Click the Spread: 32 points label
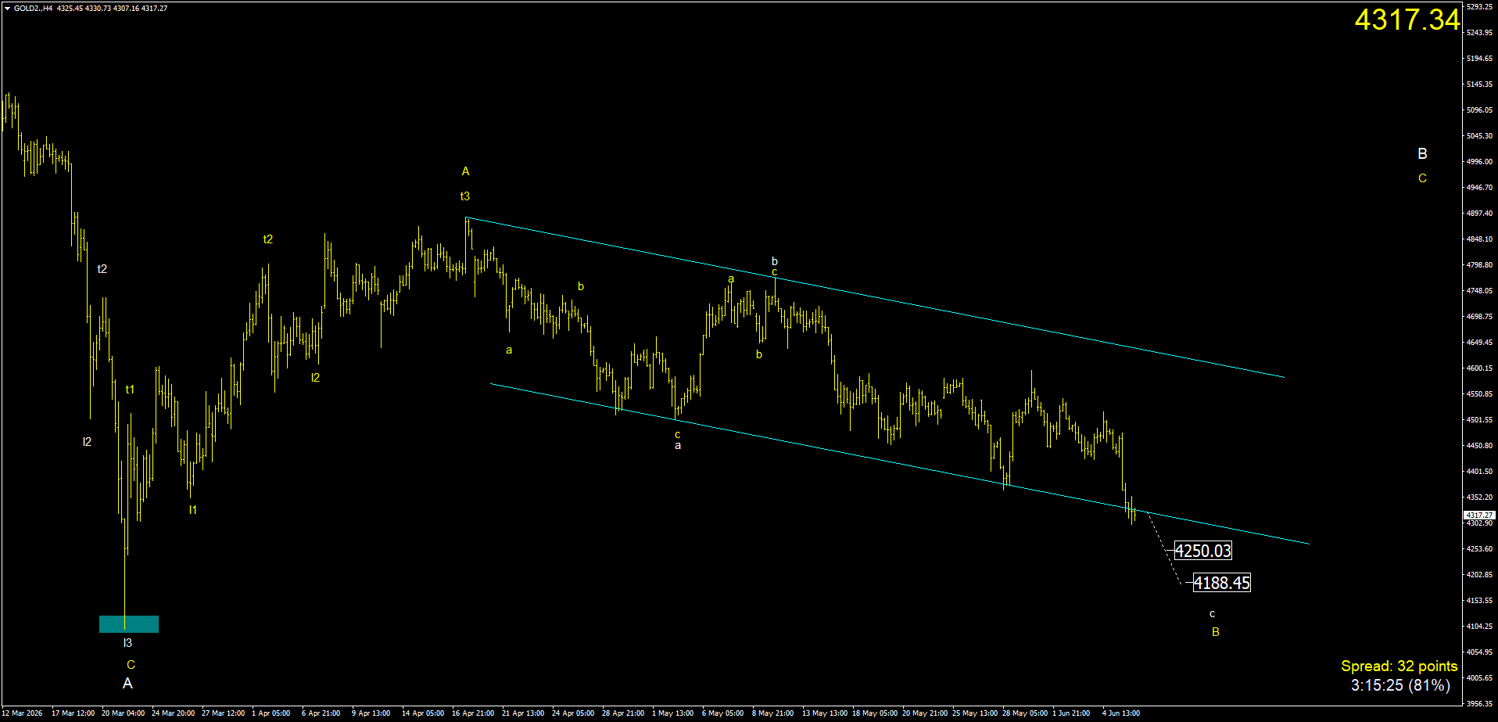 (x=1399, y=666)
